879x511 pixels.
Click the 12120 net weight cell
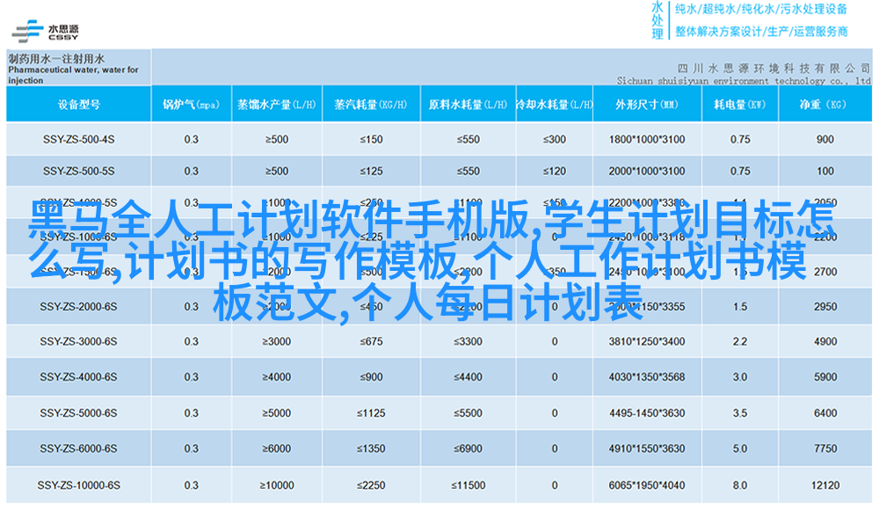(825, 485)
